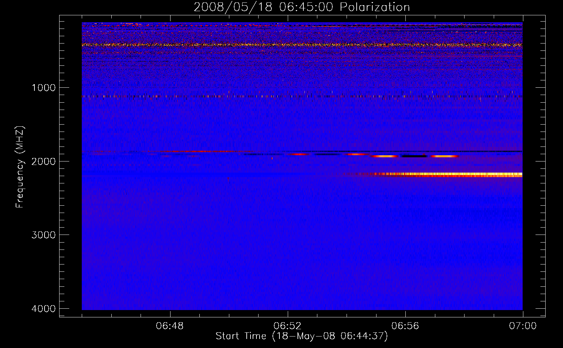This screenshot has width=563, height=348.
Task: Click the '4000' frequency tick label
Action: [43, 309]
